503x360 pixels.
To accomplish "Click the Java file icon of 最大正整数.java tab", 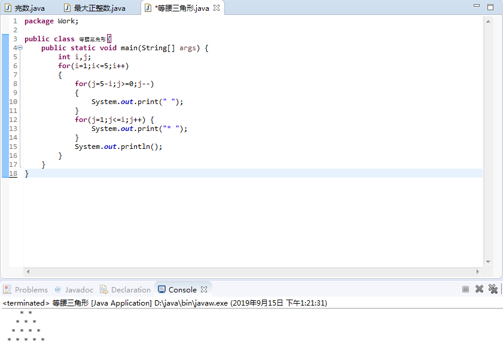I will pos(67,8).
